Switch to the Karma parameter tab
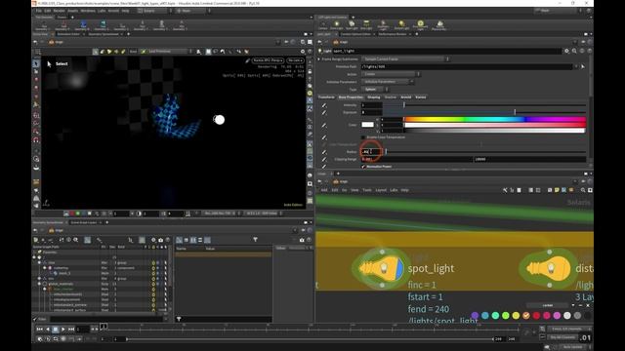The image size is (625, 351). [421, 97]
